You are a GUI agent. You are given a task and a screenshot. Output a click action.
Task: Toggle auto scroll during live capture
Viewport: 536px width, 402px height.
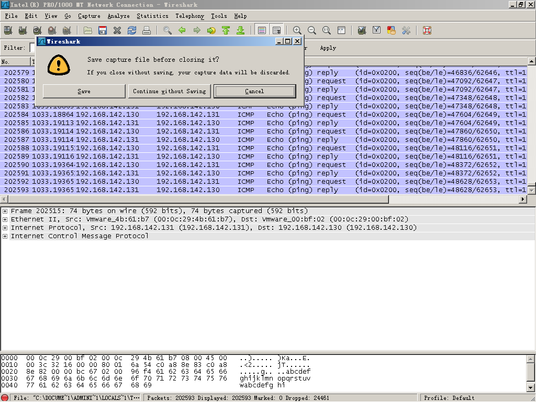pos(276,30)
